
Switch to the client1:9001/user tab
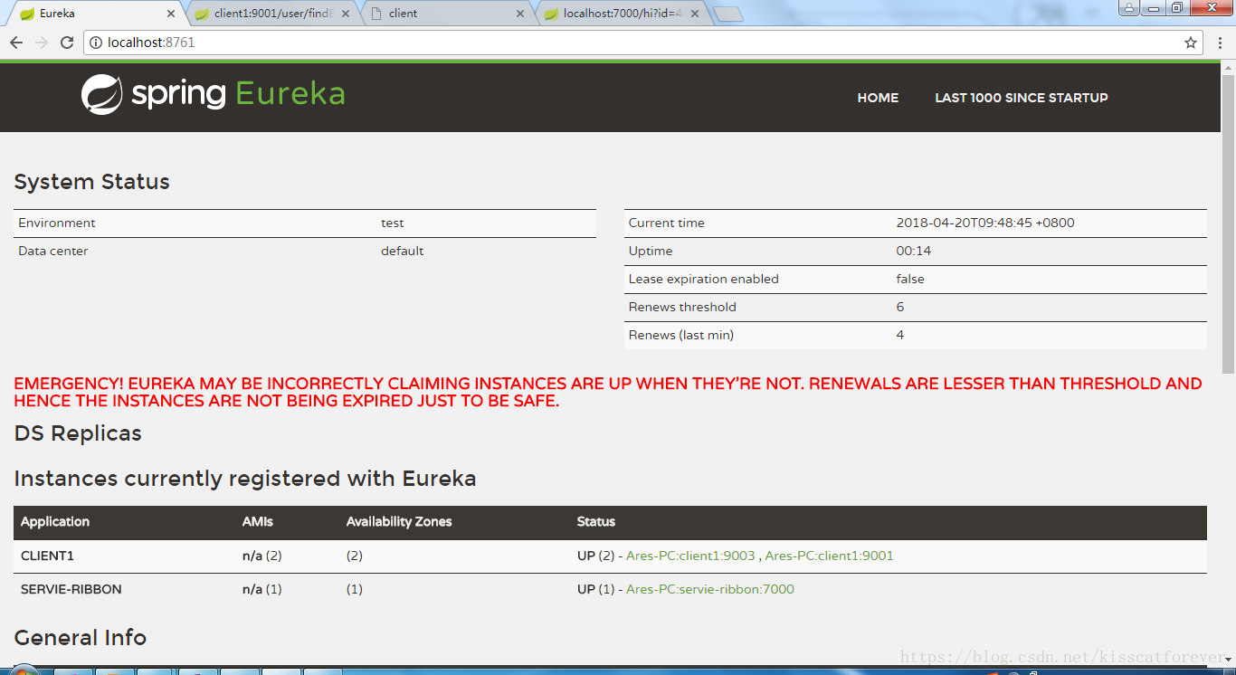coord(270,14)
